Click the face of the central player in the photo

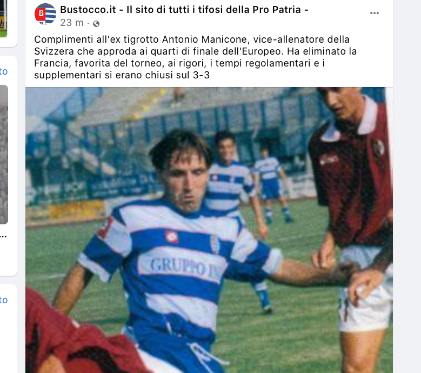182,181
